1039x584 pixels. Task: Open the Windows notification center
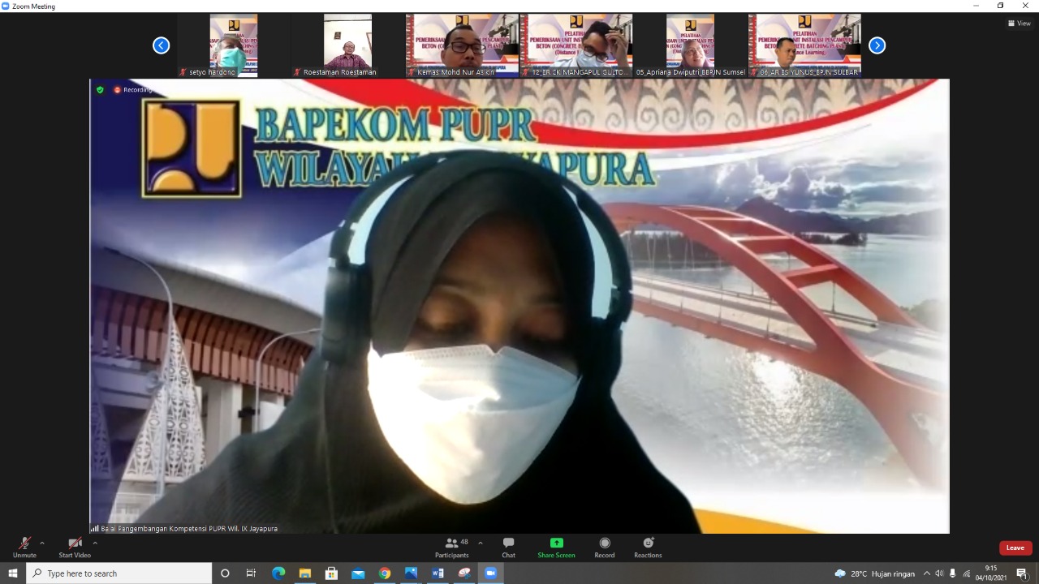[1022, 573]
